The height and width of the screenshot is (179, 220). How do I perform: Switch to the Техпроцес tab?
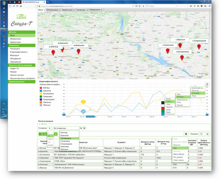click(81, 10)
